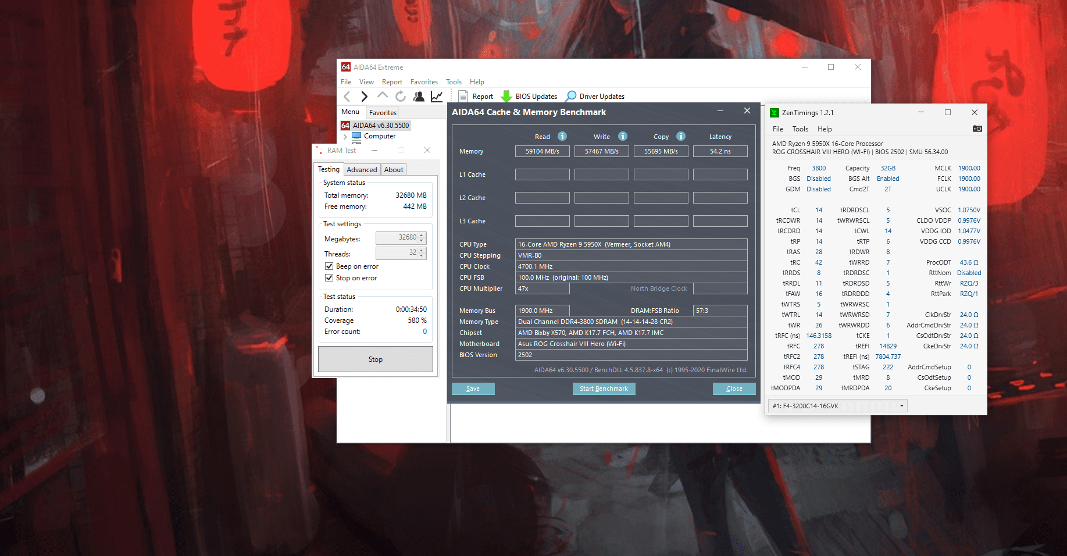Open AIDA64 Favorites menu
The width and height of the screenshot is (1067, 556).
pyautogui.click(x=424, y=82)
